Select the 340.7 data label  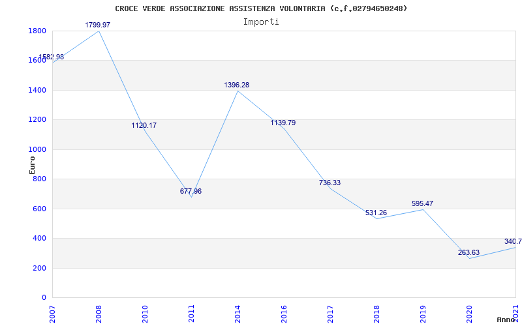click(x=513, y=241)
